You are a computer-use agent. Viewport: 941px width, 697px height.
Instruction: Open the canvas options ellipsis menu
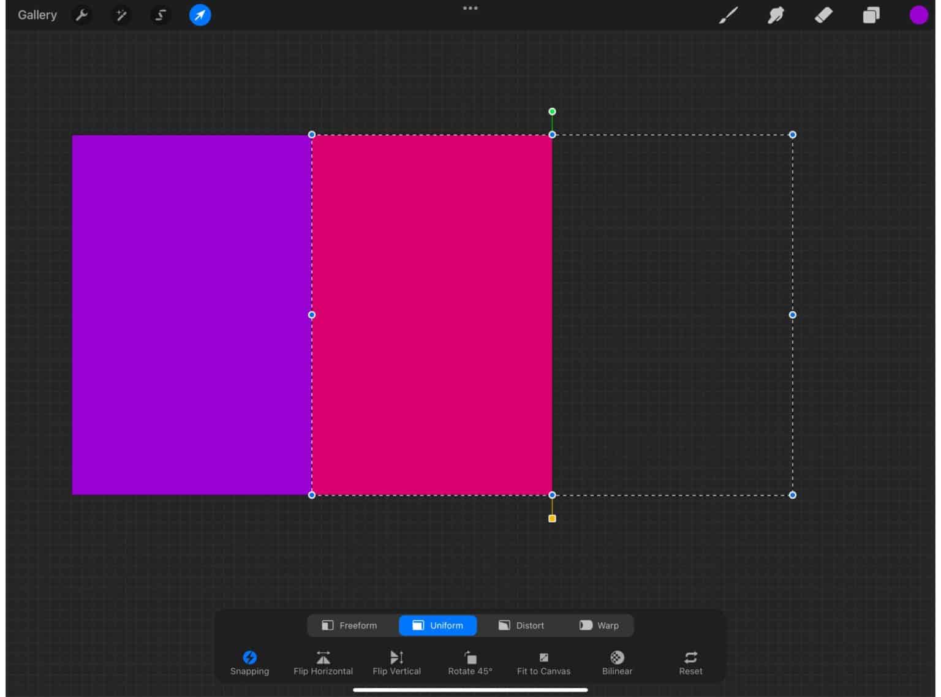pyautogui.click(x=470, y=8)
